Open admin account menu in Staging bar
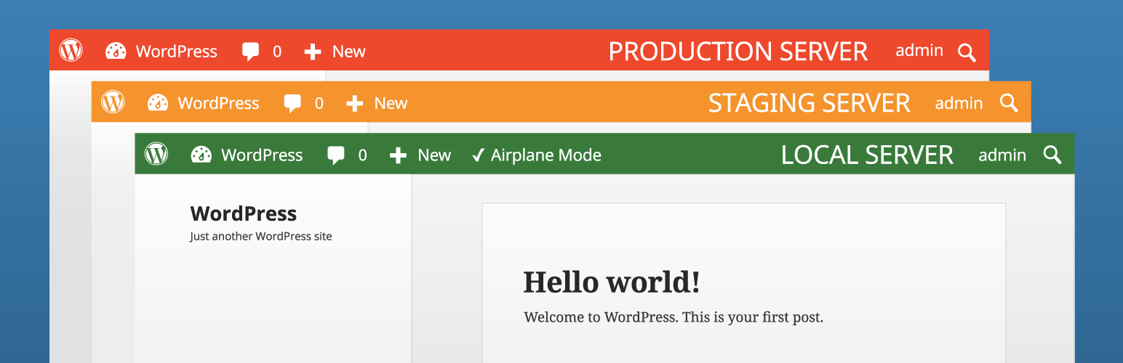The width and height of the screenshot is (1123, 363). click(x=959, y=103)
